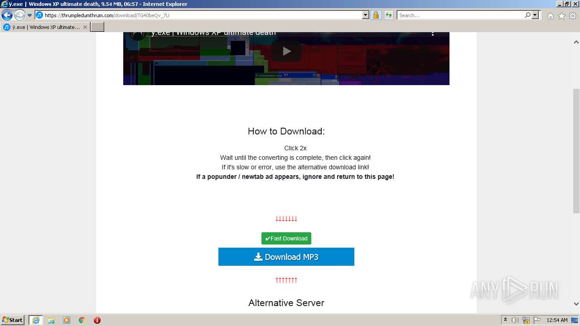Expand the address bar autocomplete dropdown
This screenshot has width=580, height=326.
click(366, 15)
